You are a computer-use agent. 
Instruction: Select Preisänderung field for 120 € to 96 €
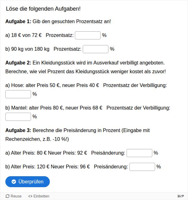pos(142,167)
